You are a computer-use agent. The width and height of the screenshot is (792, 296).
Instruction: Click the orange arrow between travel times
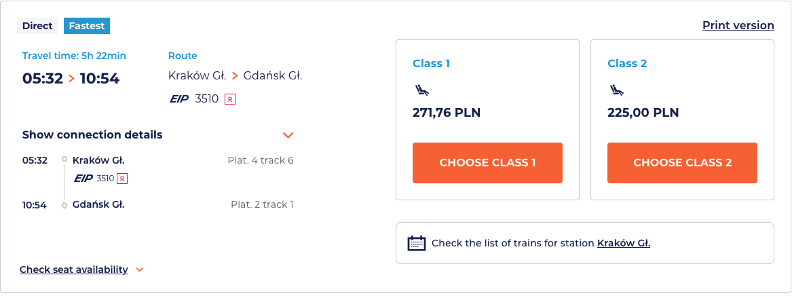coord(71,79)
